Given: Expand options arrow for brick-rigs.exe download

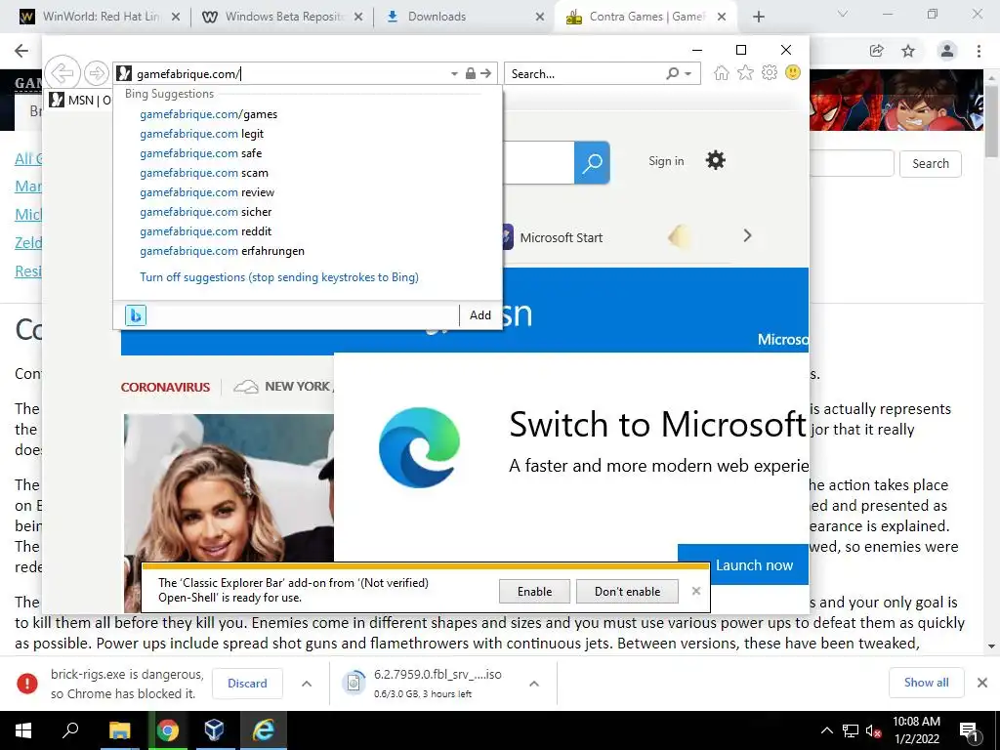Looking at the screenshot, I should (x=307, y=684).
